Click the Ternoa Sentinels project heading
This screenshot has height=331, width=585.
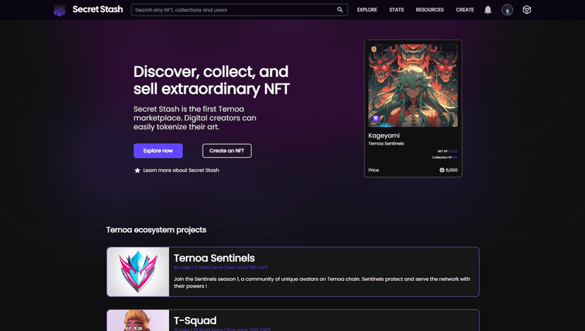(x=214, y=258)
